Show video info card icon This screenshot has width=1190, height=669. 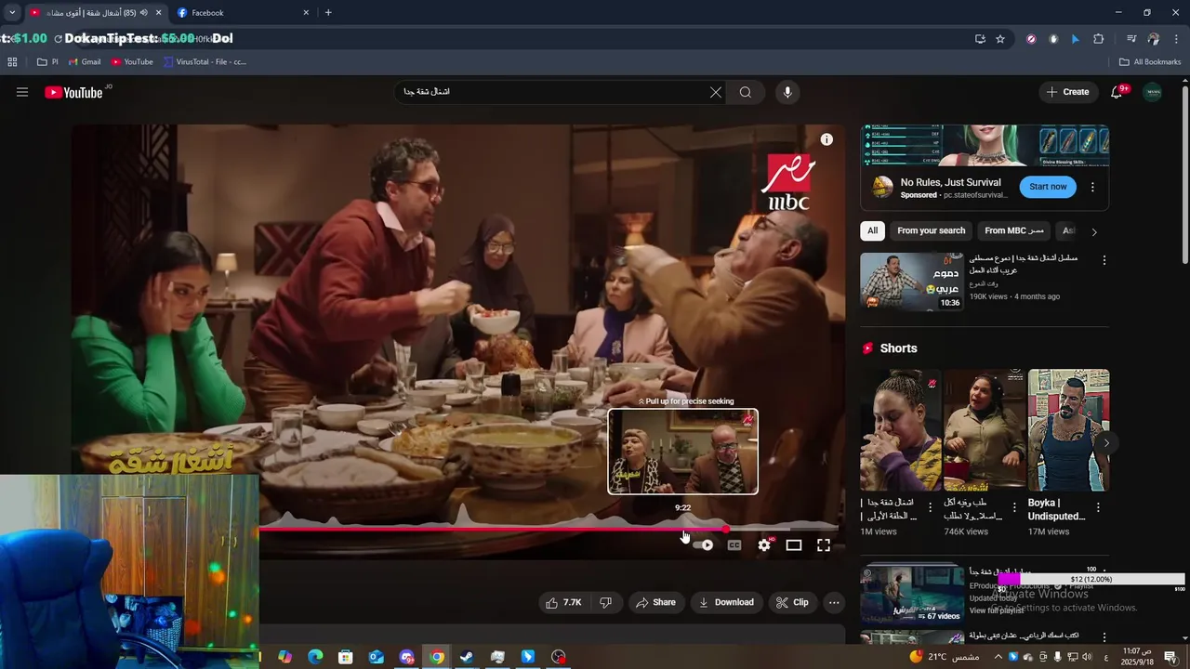click(826, 139)
